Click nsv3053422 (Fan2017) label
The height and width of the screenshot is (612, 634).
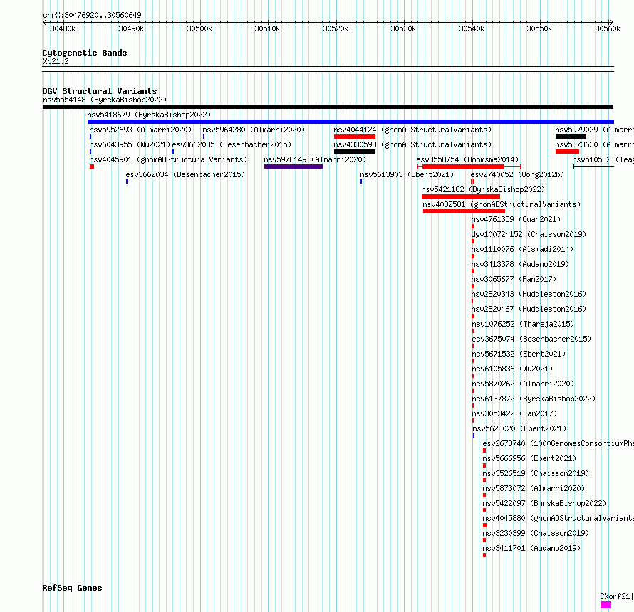[515, 413]
